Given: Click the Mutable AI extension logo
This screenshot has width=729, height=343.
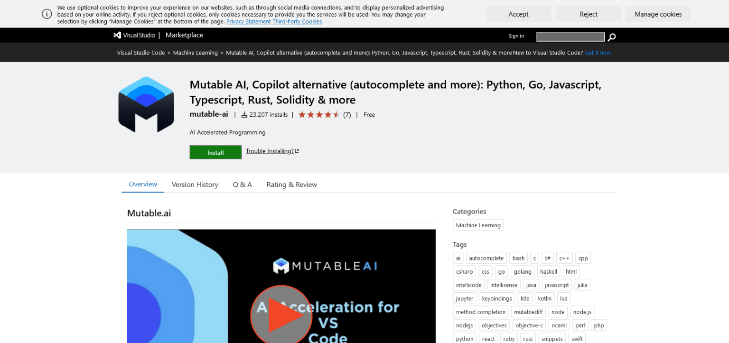Looking at the screenshot, I should click(x=146, y=104).
